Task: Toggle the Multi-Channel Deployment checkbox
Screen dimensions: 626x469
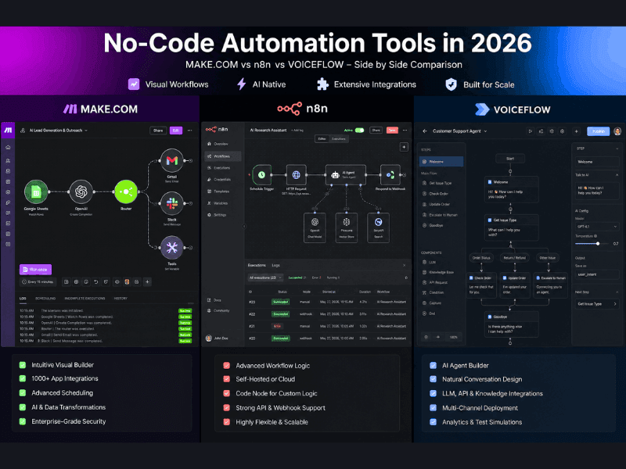Action: pos(434,408)
